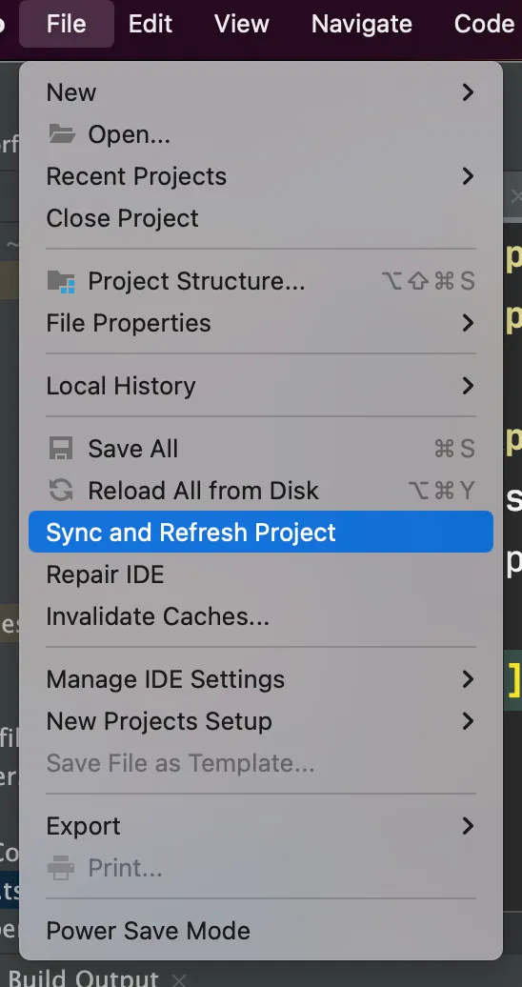Click the Reload All from Disk arrows icon
Image resolution: width=522 pixels, height=987 pixels.
pos(61,491)
